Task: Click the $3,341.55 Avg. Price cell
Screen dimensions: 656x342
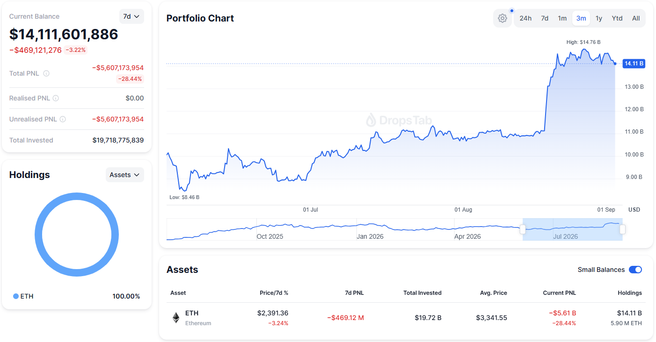Action: 492,318
